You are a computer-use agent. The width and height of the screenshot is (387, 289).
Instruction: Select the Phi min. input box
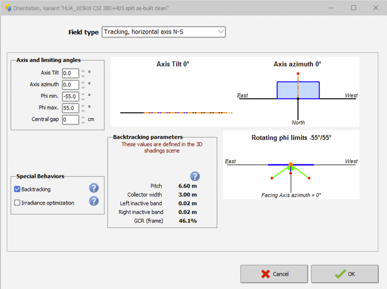70,96
